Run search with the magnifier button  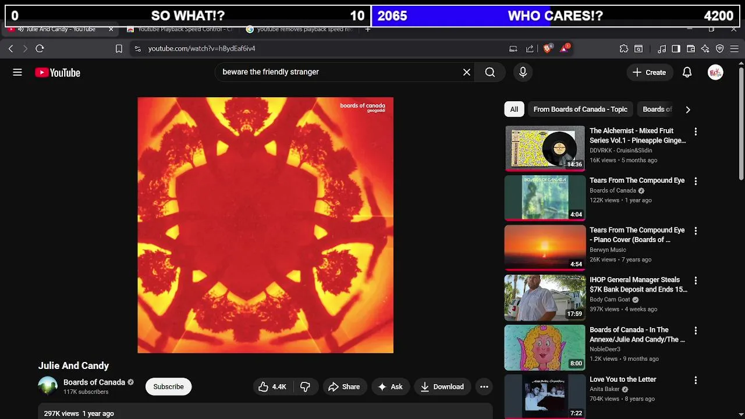coord(490,72)
